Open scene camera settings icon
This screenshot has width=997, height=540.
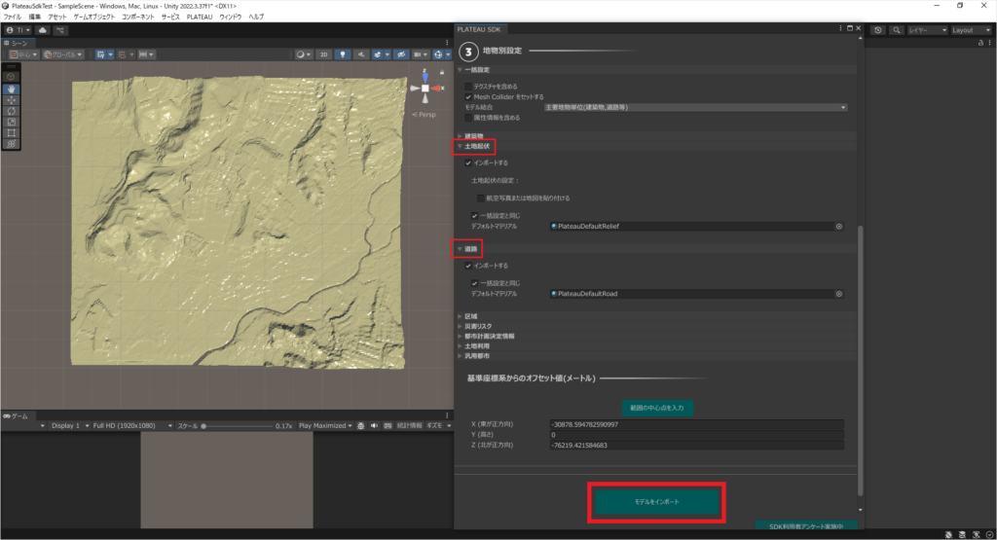click(x=421, y=54)
